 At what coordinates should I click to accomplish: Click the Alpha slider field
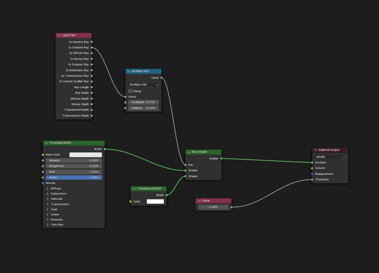click(74, 178)
